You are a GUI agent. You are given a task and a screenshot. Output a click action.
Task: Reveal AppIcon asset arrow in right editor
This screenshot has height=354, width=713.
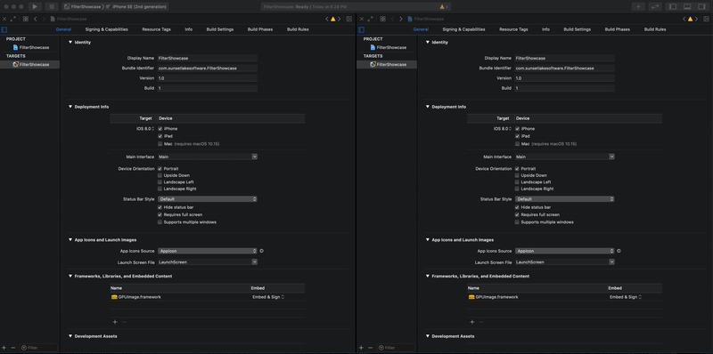(x=619, y=251)
